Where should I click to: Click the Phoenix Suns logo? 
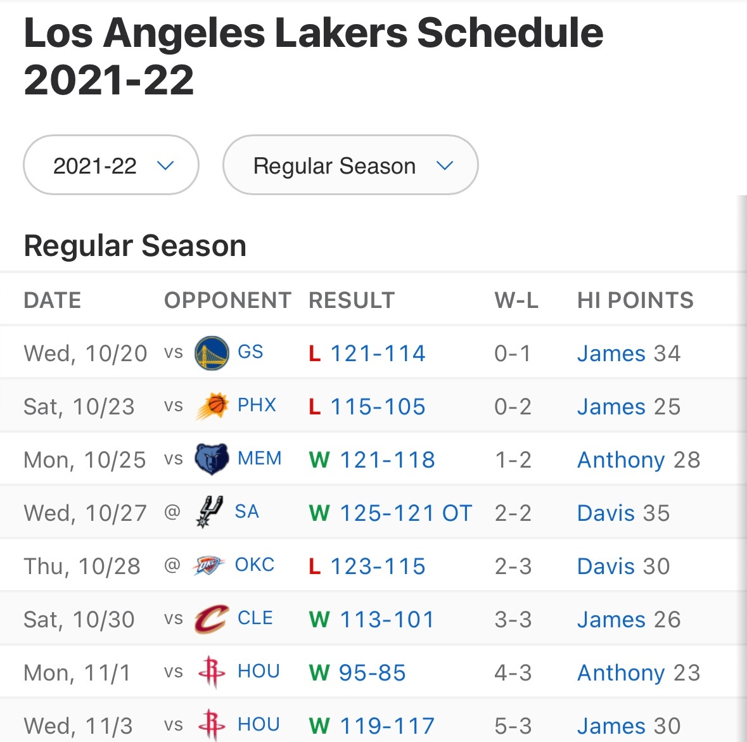212,406
